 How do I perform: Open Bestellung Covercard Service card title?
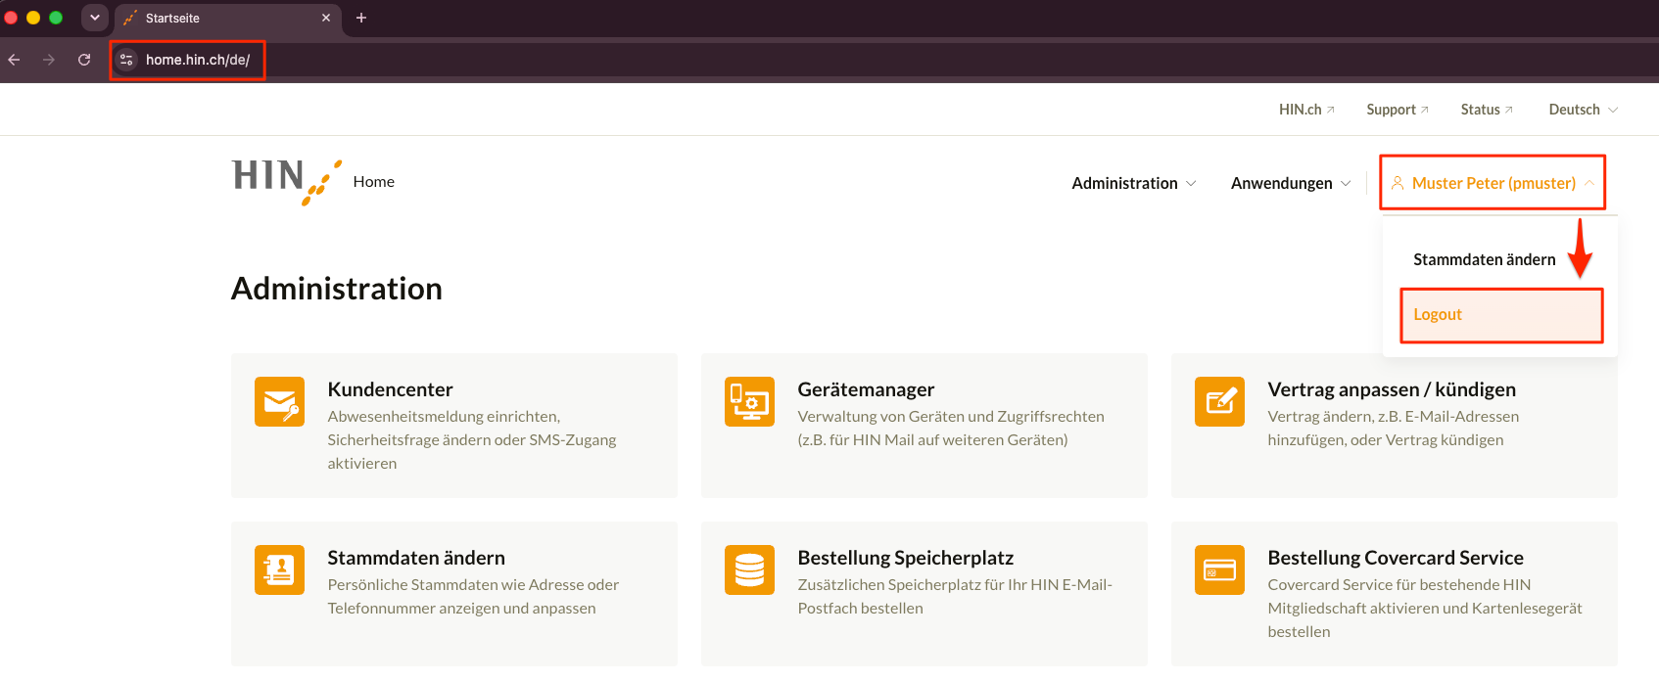tap(1396, 558)
